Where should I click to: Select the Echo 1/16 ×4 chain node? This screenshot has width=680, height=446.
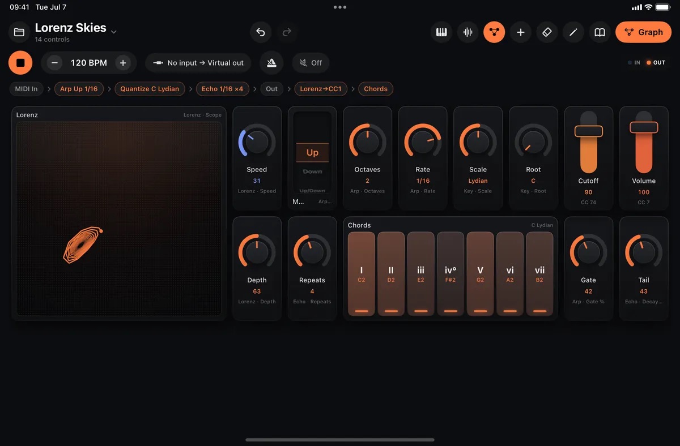[x=222, y=89]
